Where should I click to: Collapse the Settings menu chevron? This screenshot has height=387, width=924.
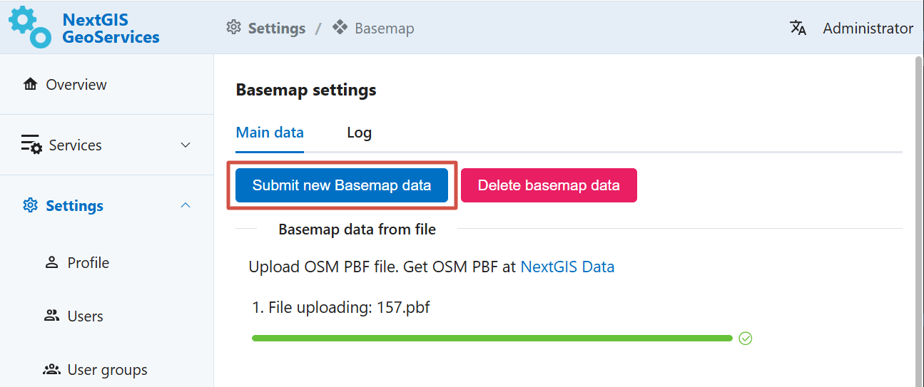tap(186, 205)
